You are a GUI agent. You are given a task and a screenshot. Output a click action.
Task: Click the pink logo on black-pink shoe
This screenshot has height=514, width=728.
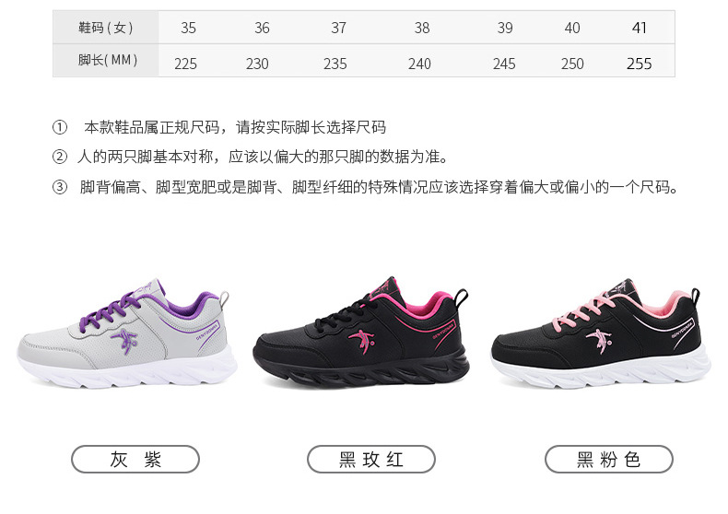tap(599, 341)
